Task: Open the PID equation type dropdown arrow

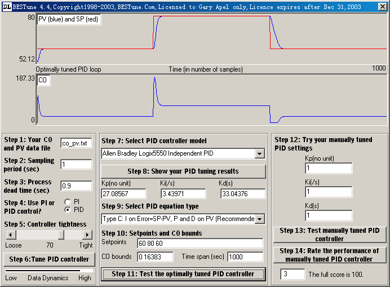Action: click(x=259, y=219)
